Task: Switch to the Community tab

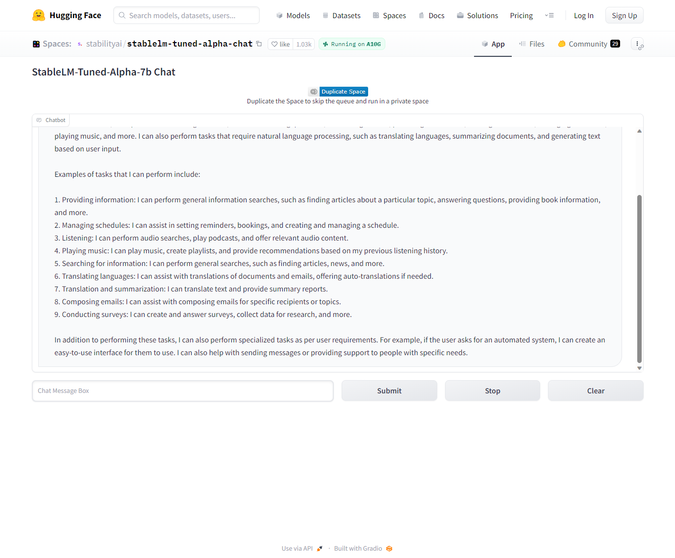Action: (589, 44)
